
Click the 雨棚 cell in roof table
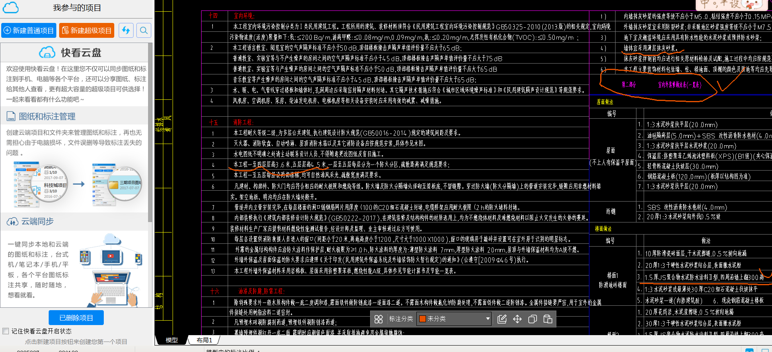pos(610,212)
